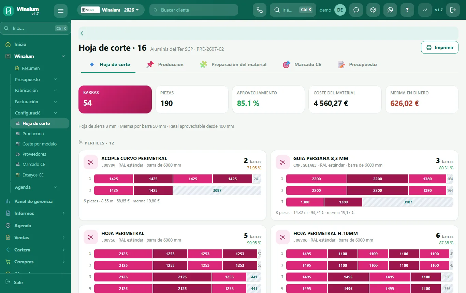Open the phone call icon

coord(260,10)
